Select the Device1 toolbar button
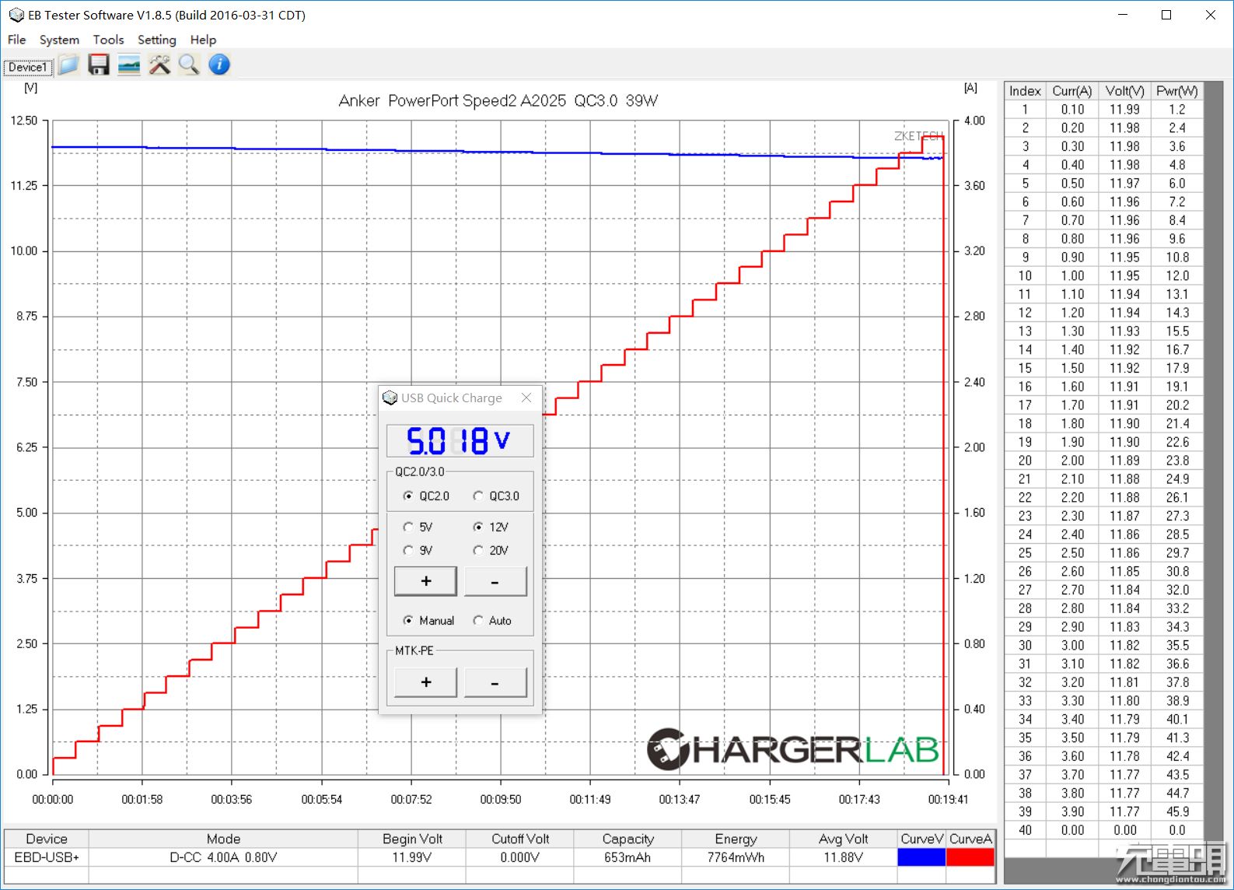The width and height of the screenshot is (1234, 890). pyautogui.click(x=28, y=67)
